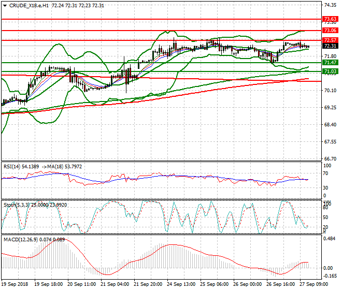Click the 74.35 price scale value
This screenshot has width=342, height=290.
coord(330,5)
